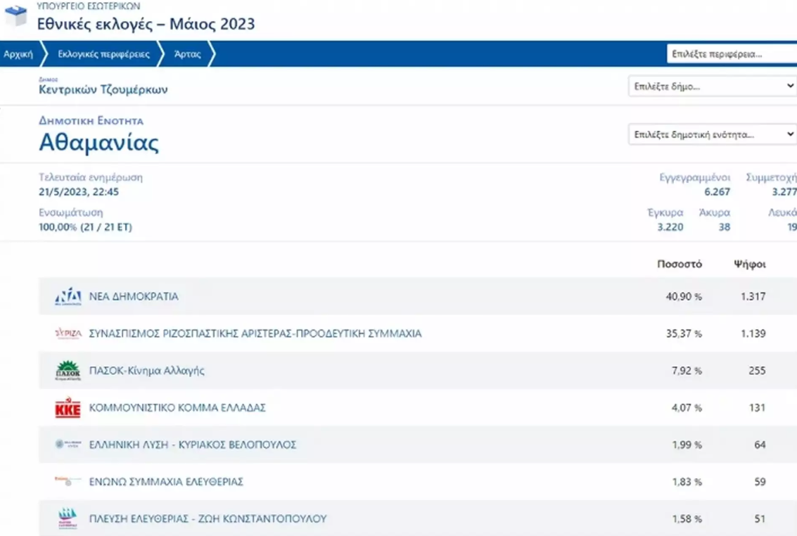Image resolution: width=797 pixels, height=536 pixels.
Task: Click the red ΚΚΕ party logo
Action: (x=68, y=408)
